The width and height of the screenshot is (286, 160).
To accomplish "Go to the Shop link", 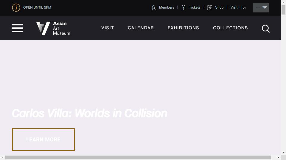I will (219, 7).
